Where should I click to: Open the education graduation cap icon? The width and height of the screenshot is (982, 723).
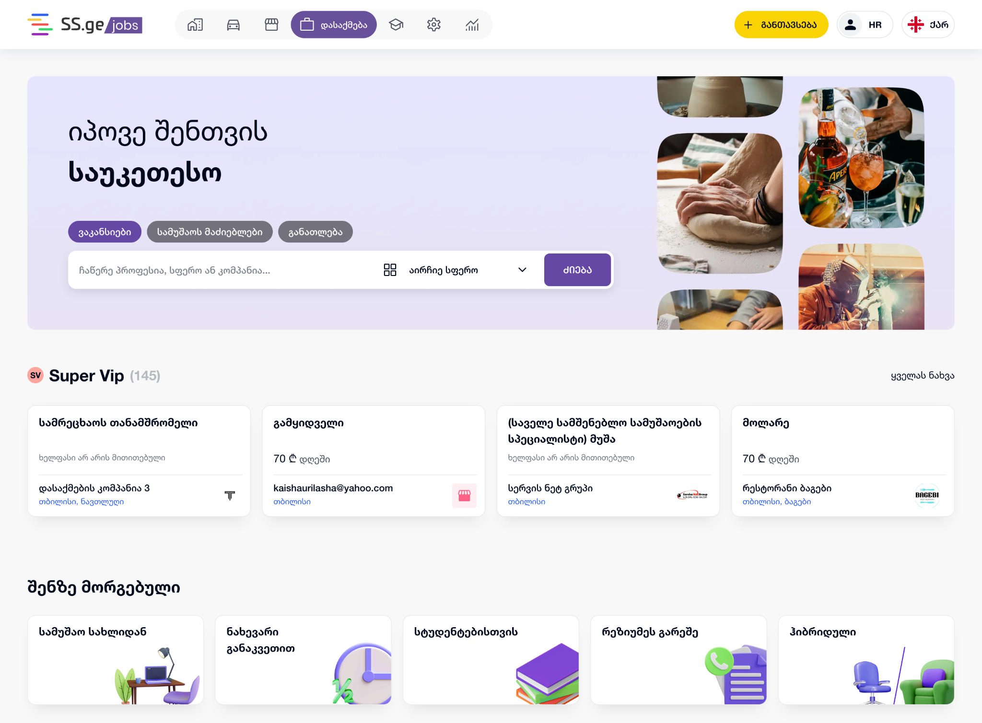(396, 24)
